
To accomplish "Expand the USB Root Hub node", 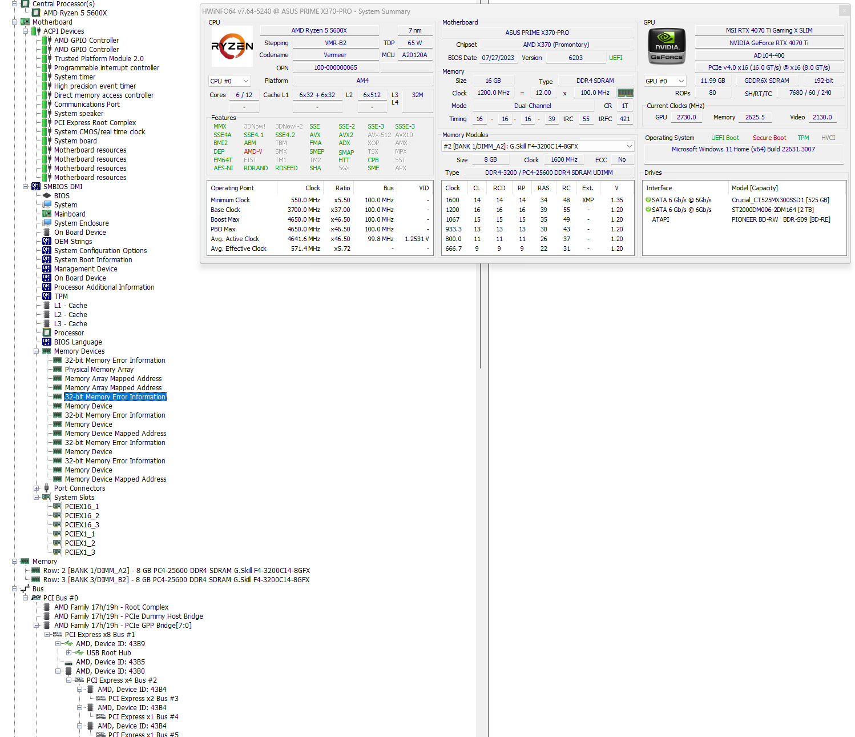I will 69,652.
